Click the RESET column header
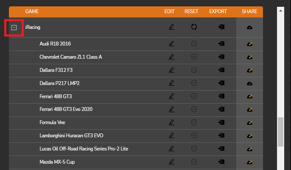Viewport: 291px width, 170px height. (x=191, y=11)
